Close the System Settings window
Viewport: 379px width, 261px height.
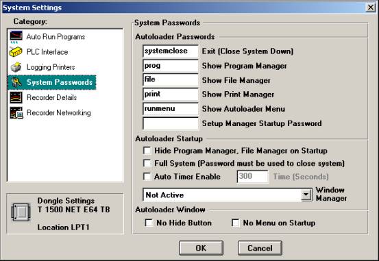371,8
